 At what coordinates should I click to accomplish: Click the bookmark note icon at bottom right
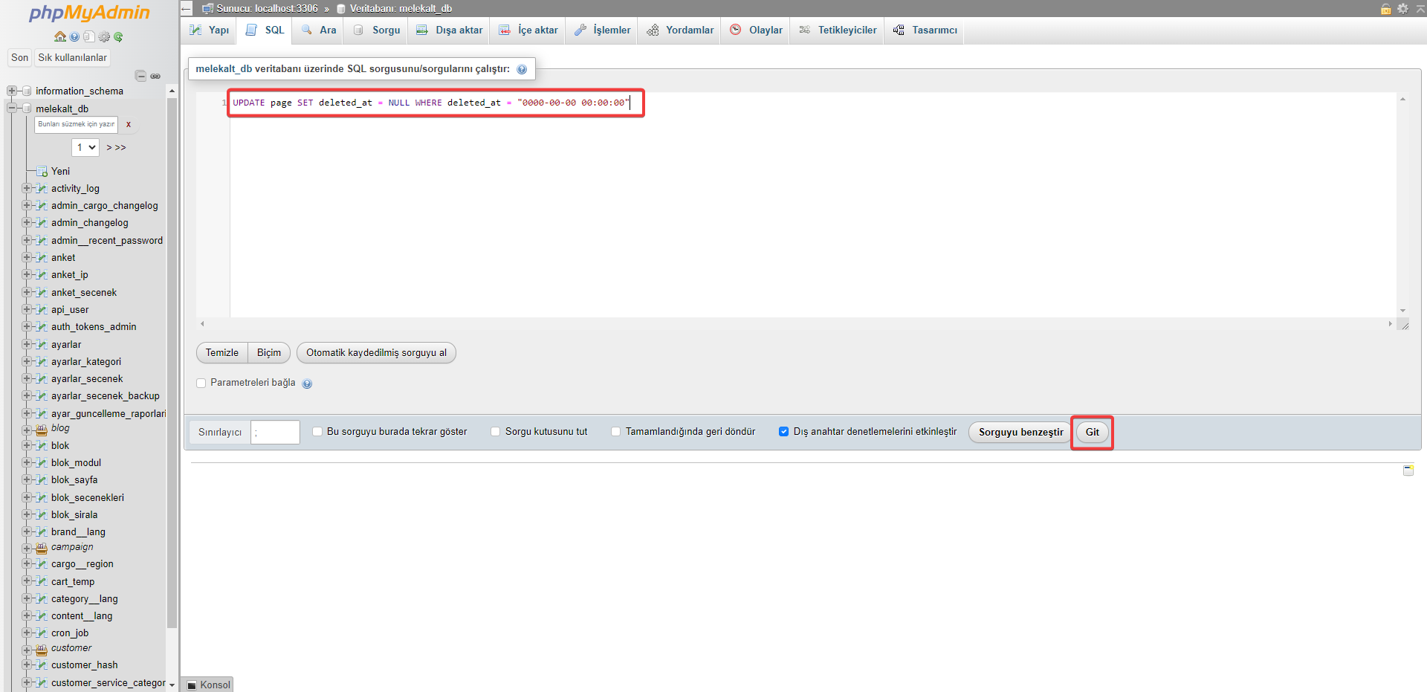point(1408,471)
